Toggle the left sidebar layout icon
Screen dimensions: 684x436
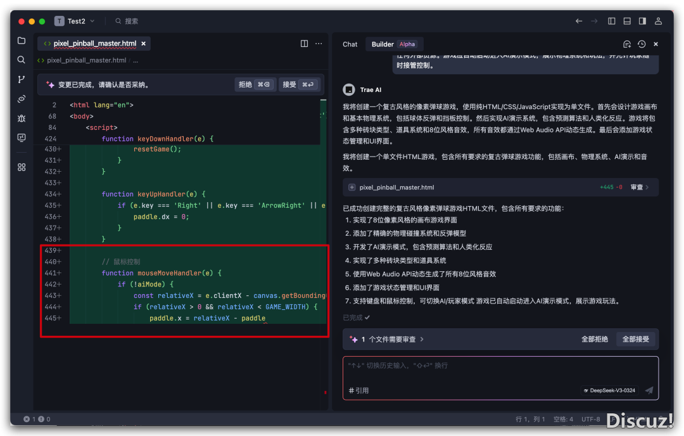[612, 21]
